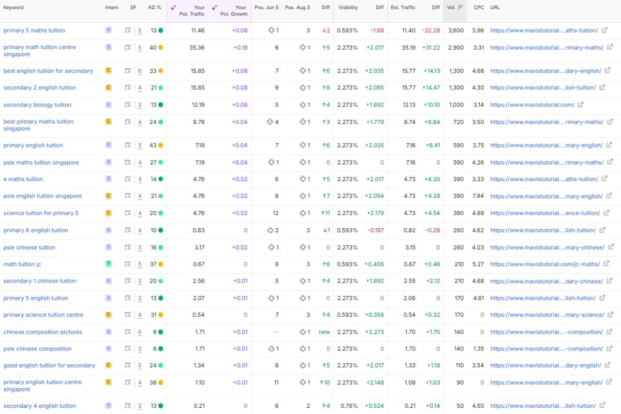This screenshot has width=621, height=414.
Task: Click the 35.36 potential traffic value
Action: pos(197,48)
